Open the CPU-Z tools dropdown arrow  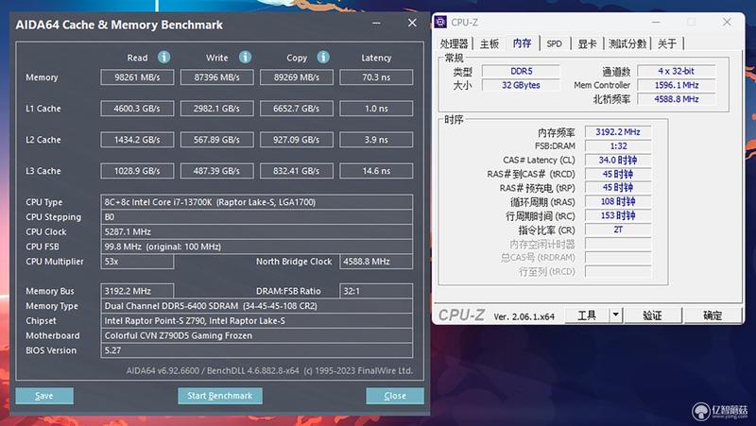[616, 315]
